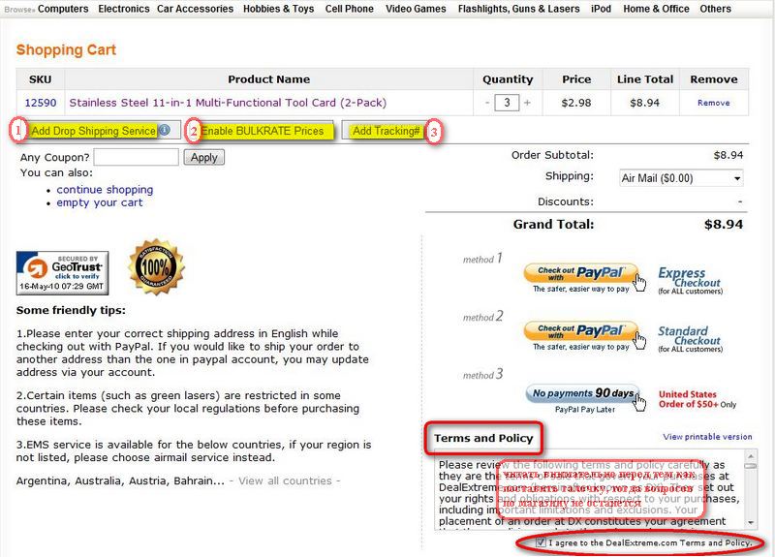
Task: Click the Order Subtotal label
Action: tap(552, 155)
